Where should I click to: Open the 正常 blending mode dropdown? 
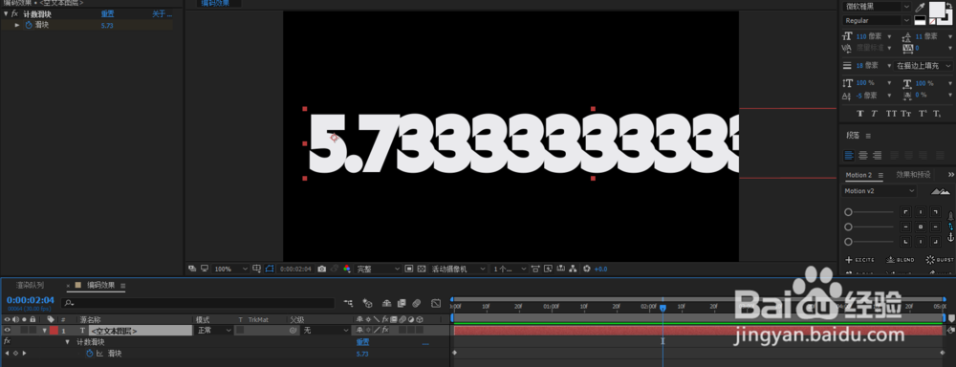213,330
